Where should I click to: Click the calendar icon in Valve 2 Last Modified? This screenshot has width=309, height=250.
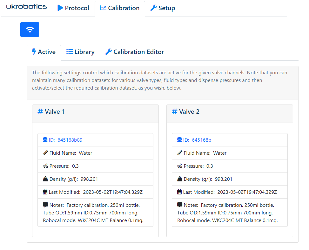(179, 192)
